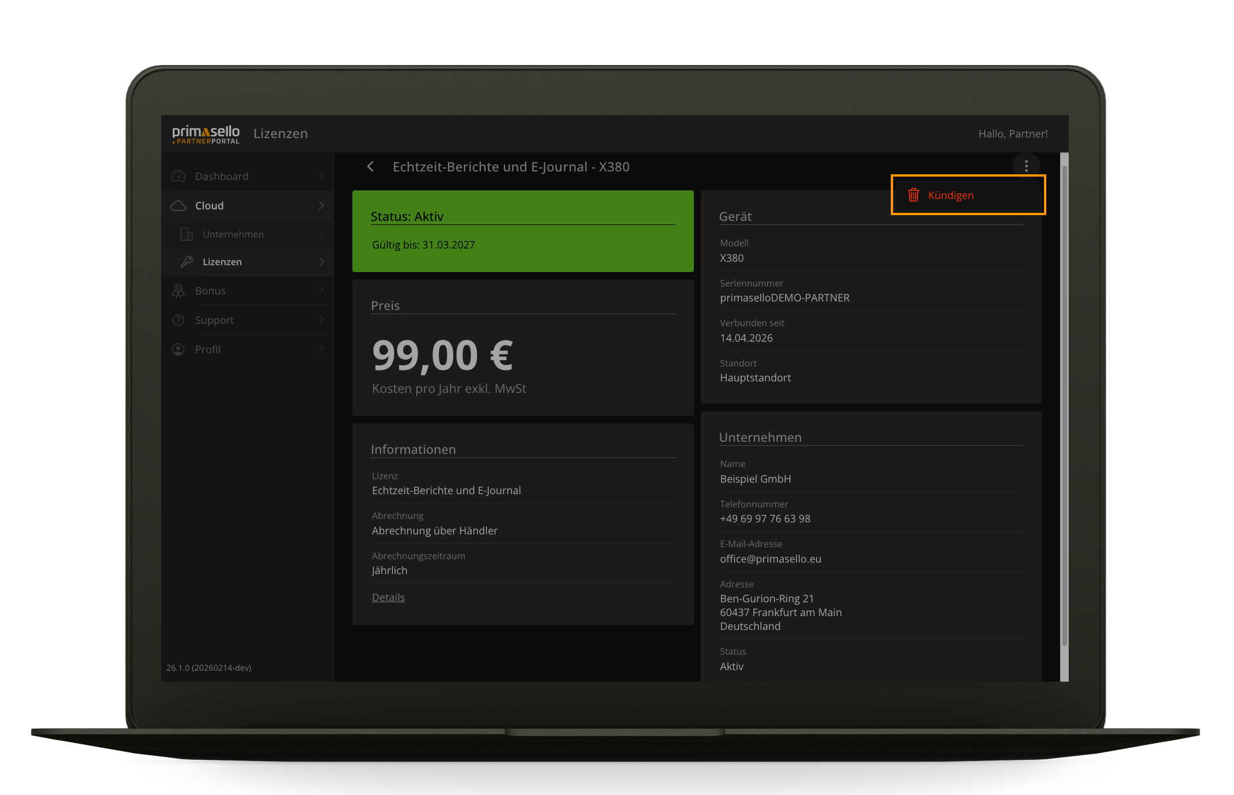Open Support via the question mark icon

[x=179, y=320]
